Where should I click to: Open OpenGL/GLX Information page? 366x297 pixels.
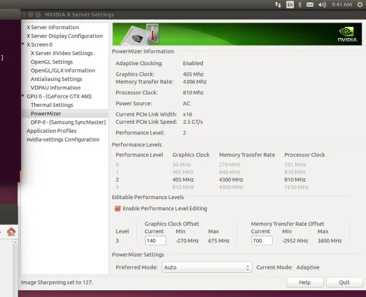tap(63, 70)
